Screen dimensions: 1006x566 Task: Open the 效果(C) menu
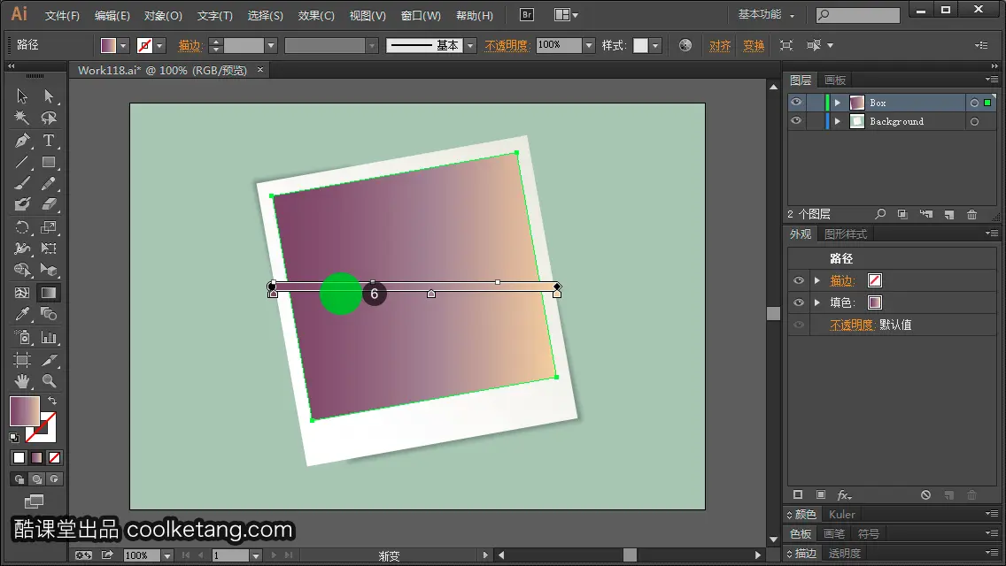[x=316, y=15]
